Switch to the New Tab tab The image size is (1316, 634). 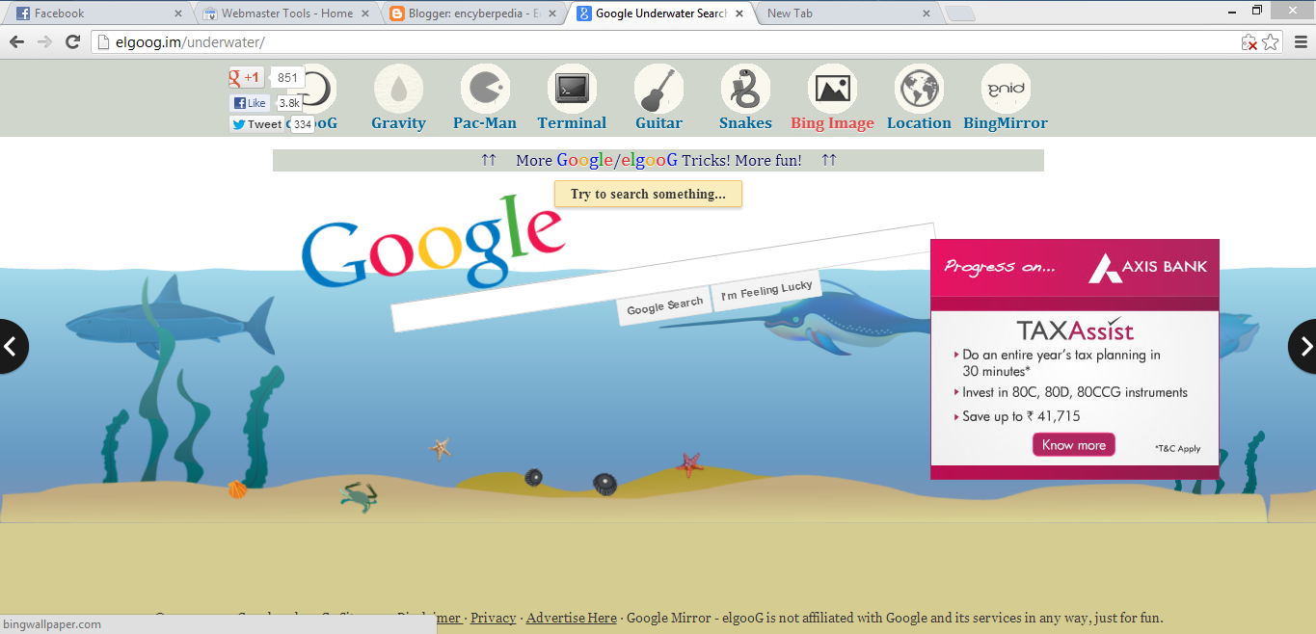click(x=846, y=13)
